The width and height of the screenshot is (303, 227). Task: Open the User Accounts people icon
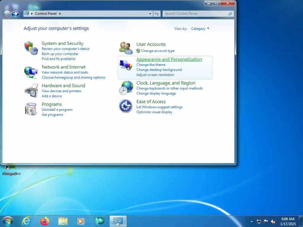126,48
